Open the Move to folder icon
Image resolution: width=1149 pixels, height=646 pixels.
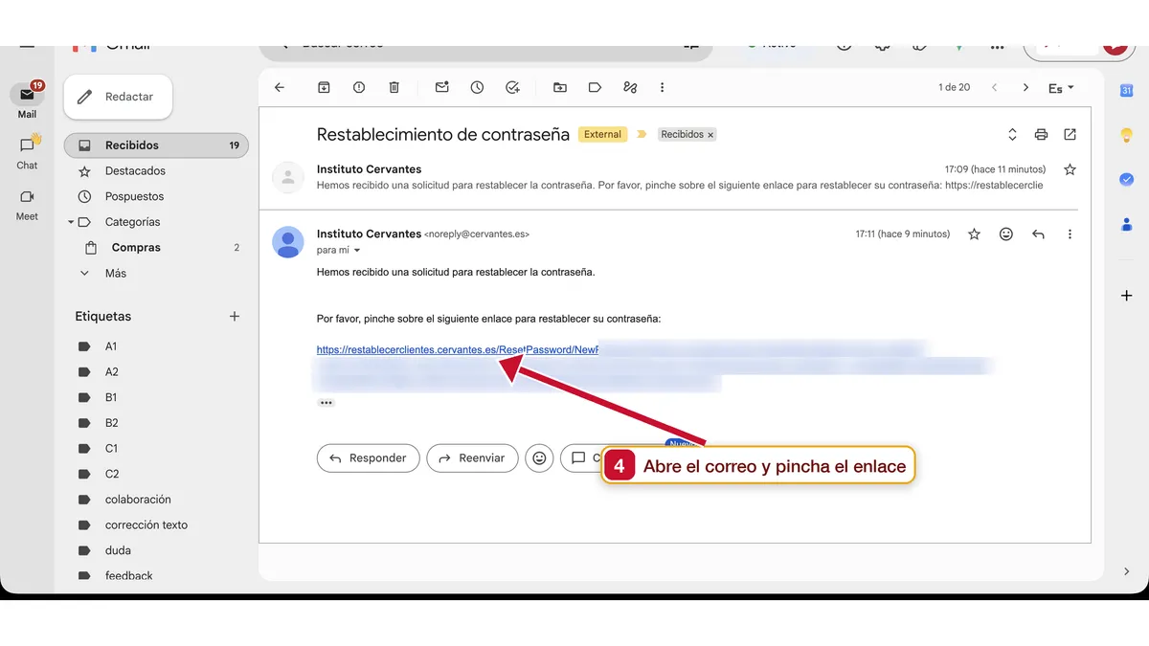click(560, 87)
